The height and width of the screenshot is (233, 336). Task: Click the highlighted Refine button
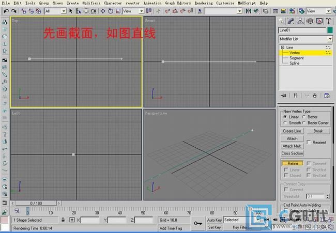point(293,163)
